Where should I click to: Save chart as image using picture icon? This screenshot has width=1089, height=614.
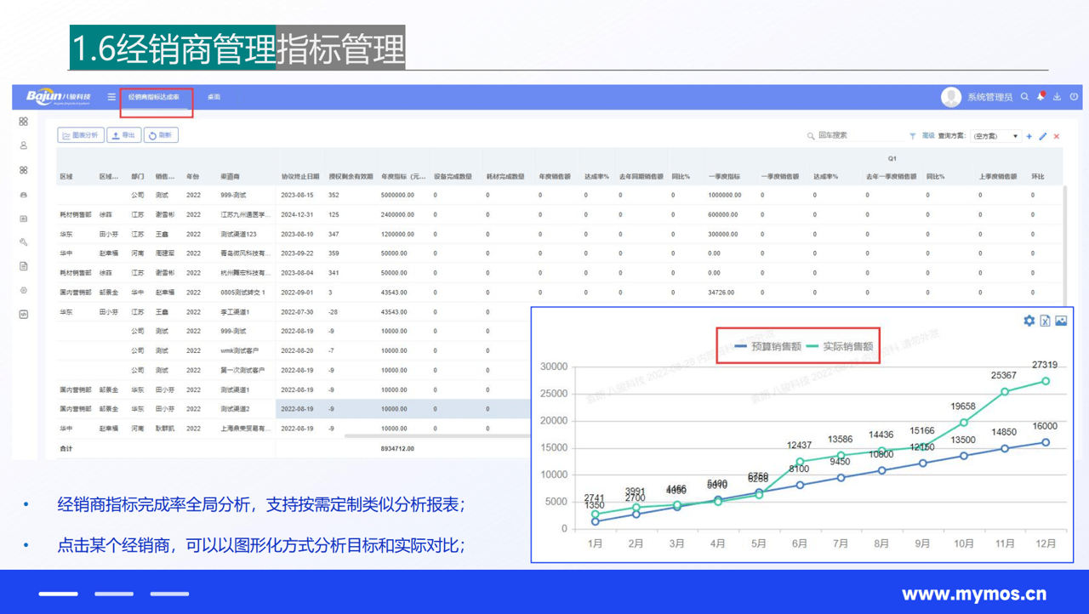point(1060,321)
